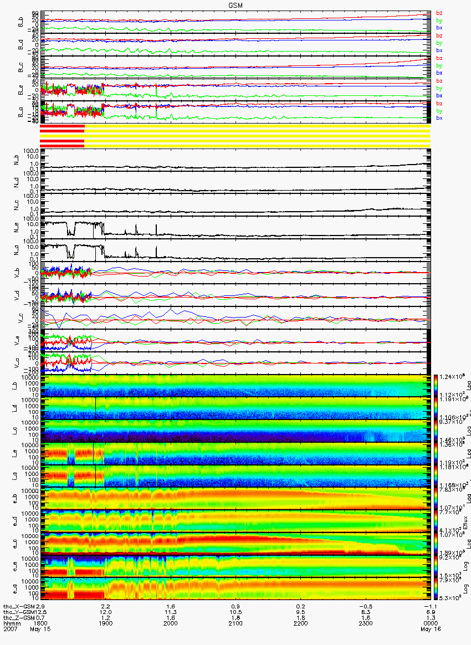
Task: Select the 2007 year label
Action: 10,629
